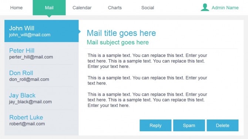Open the Social tab

148,8
